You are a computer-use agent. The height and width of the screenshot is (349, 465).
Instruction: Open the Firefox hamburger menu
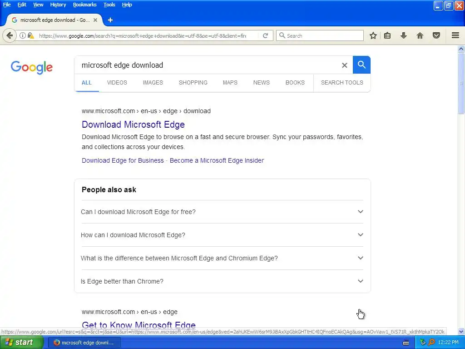coord(455,35)
